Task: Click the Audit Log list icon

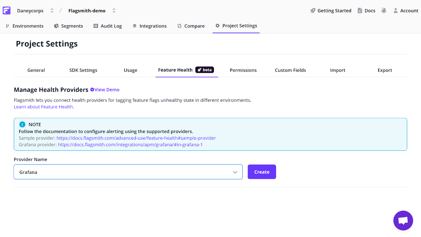Action: point(96,26)
